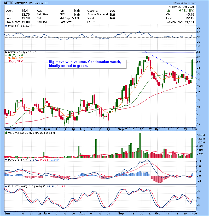Screen dimensions: 209x216
Task: Click the 24 label on the price axis
Action: 198,52
